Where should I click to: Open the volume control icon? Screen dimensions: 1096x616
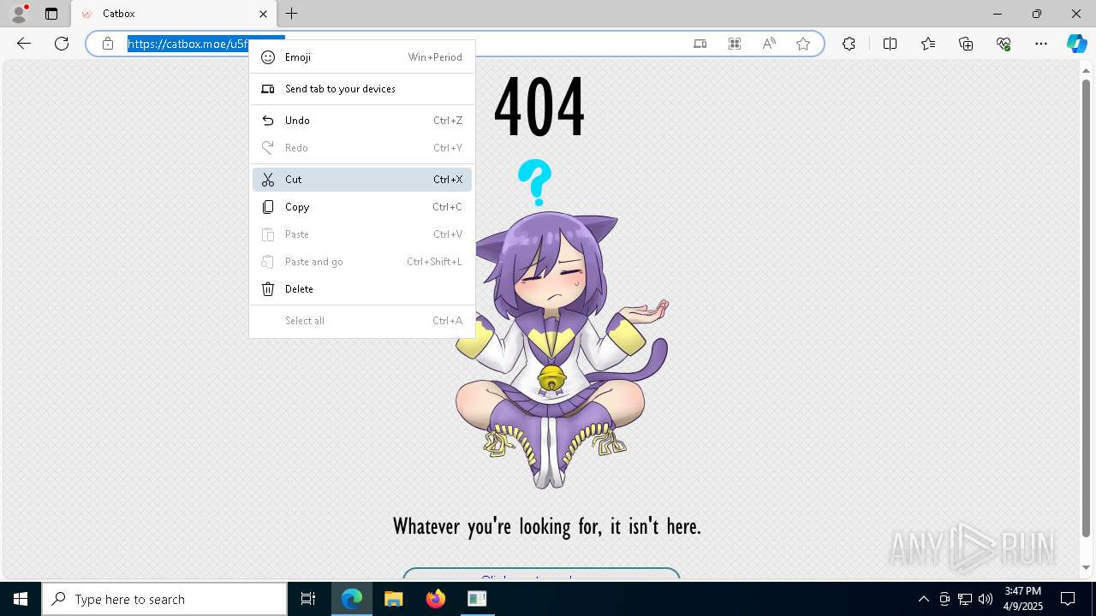tap(986, 599)
